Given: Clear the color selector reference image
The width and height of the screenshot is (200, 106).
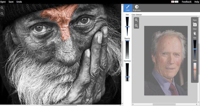Looking at the screenshot, I should pyautogui.click(x=195, y=33).
